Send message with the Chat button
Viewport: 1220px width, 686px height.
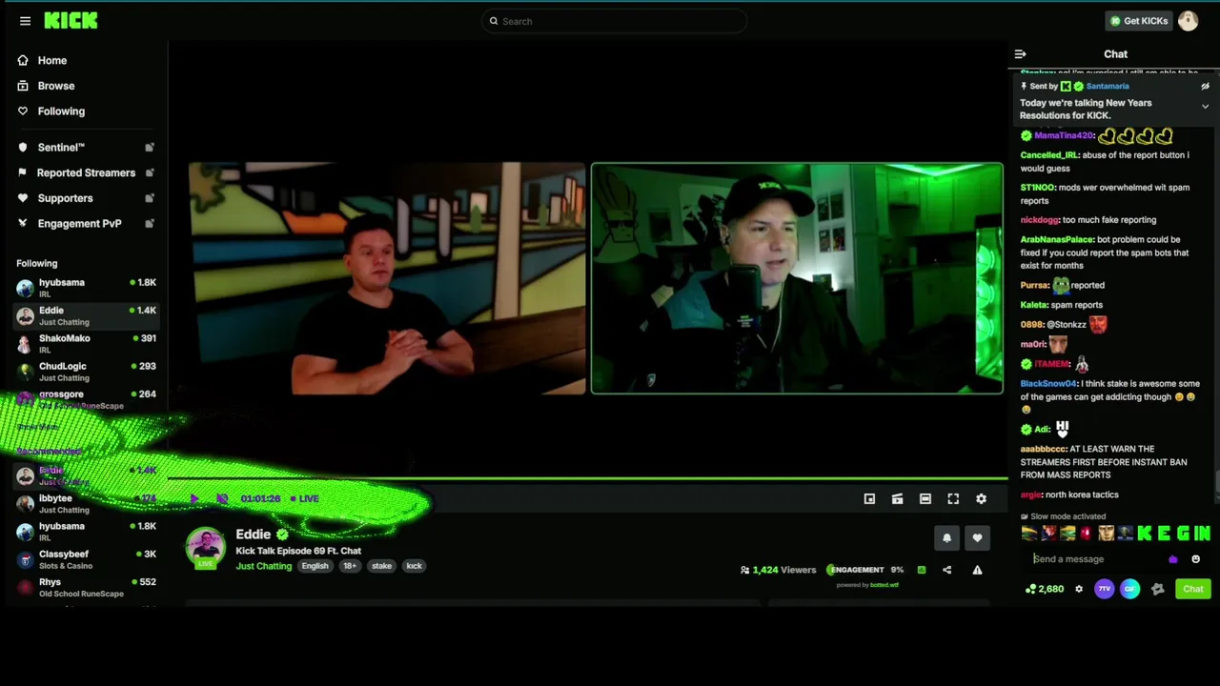click(x=1193, y=589)
